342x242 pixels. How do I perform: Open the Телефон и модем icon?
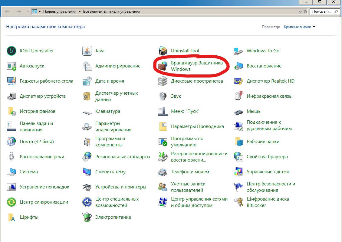[163, 172]
